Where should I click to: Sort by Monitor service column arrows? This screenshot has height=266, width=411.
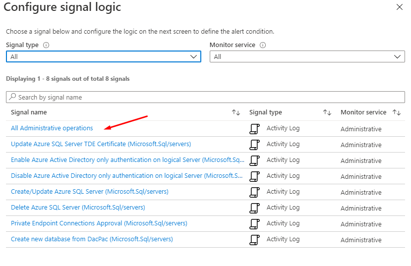(x=397, y=113)
